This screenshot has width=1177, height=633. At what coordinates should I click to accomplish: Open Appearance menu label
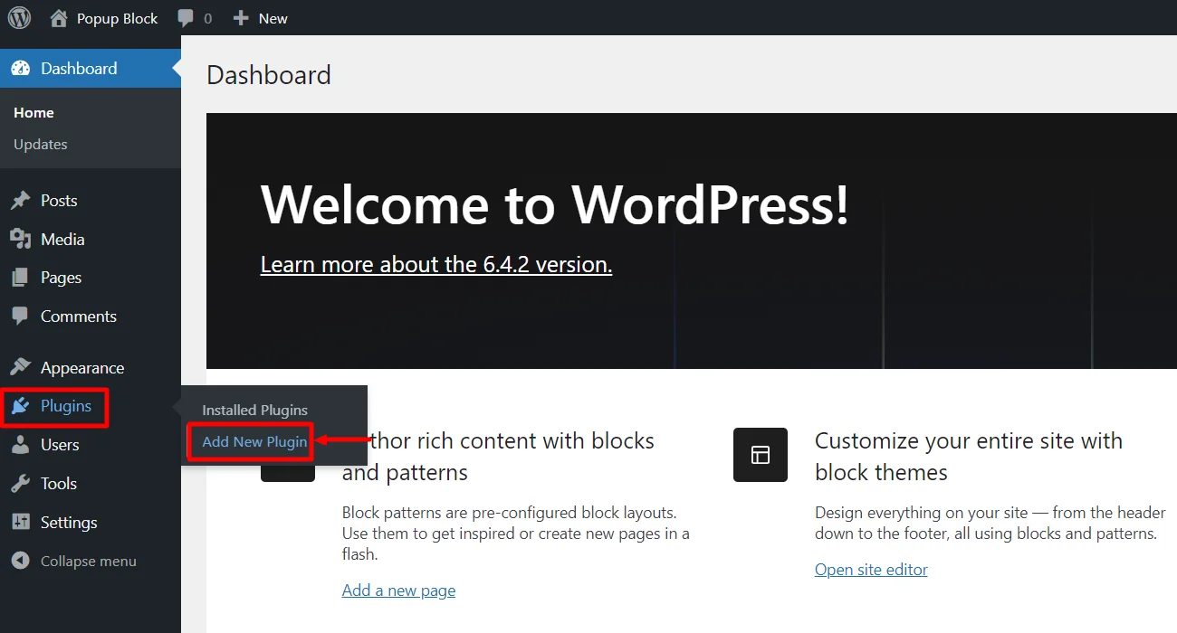[82, 368]
